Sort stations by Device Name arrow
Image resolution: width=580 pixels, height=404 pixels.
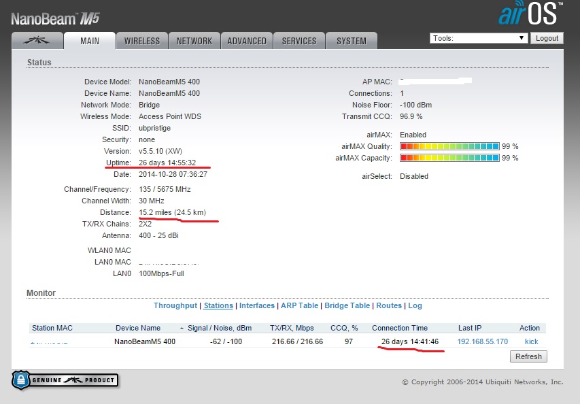182,328
